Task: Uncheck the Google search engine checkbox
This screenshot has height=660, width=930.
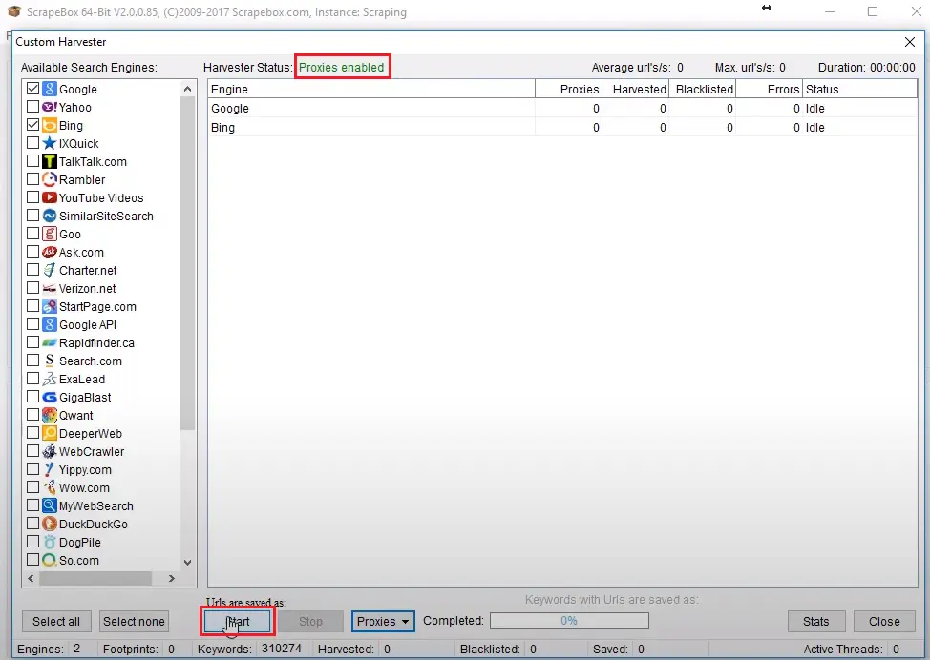Action: (33, 89)
